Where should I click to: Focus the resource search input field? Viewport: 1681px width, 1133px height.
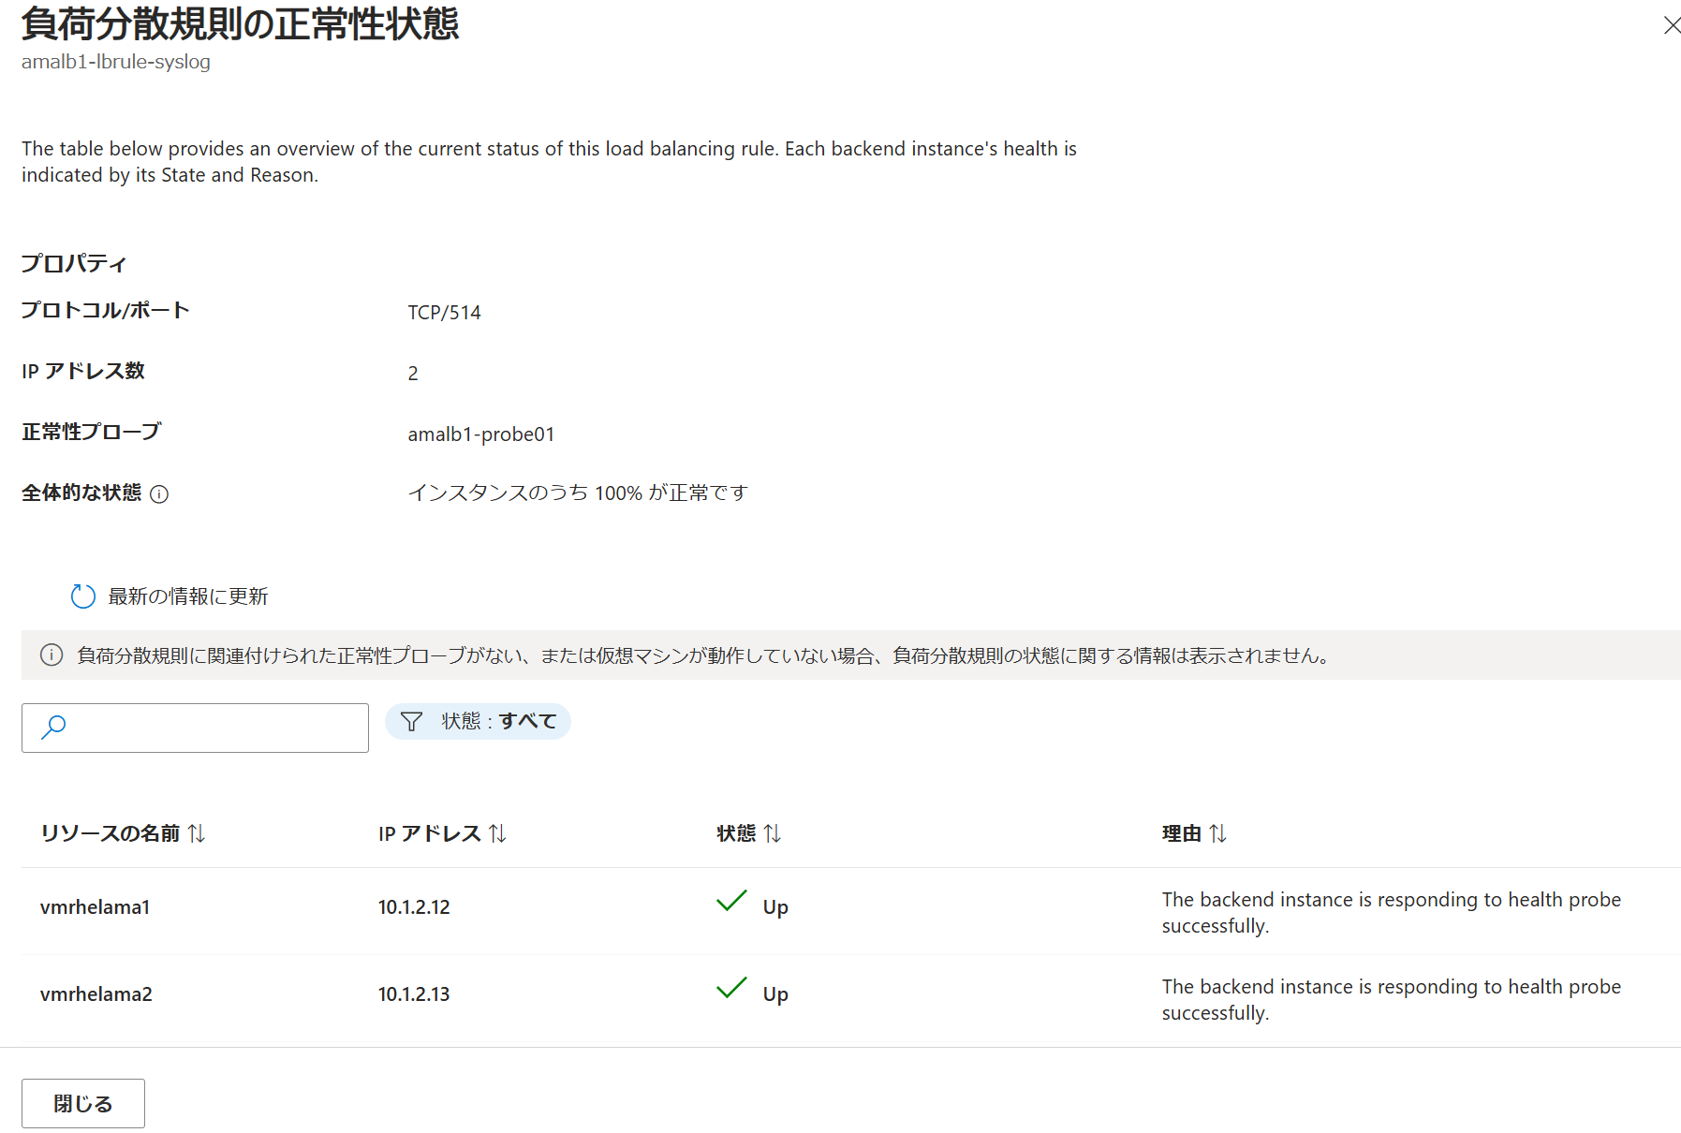tap(195, 728)
